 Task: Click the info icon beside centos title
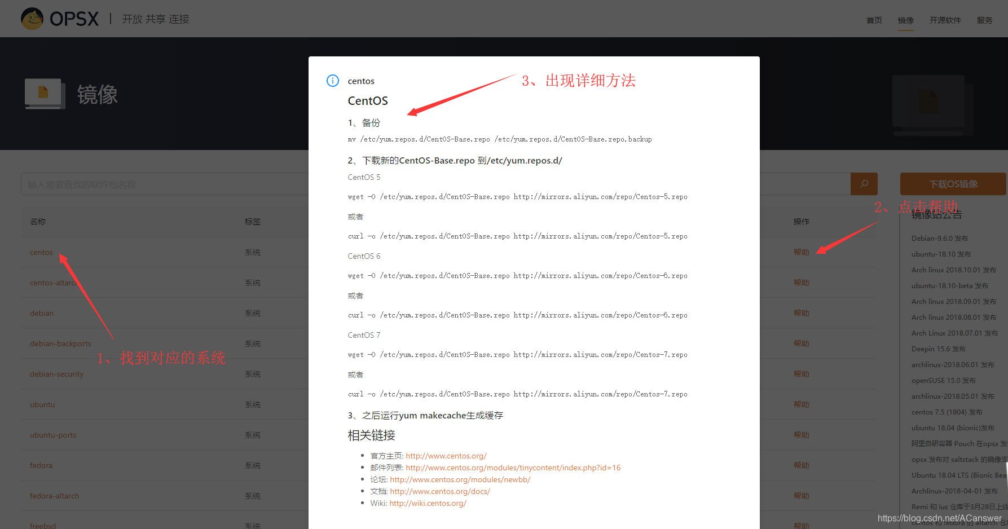(333, 81)
